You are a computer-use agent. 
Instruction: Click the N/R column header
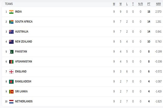pyautogui.click(x=140, y=4)
